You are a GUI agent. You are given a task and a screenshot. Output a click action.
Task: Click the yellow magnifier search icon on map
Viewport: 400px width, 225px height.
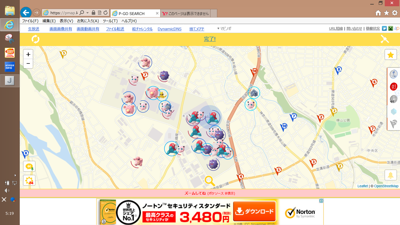click(x=210, y=181)
